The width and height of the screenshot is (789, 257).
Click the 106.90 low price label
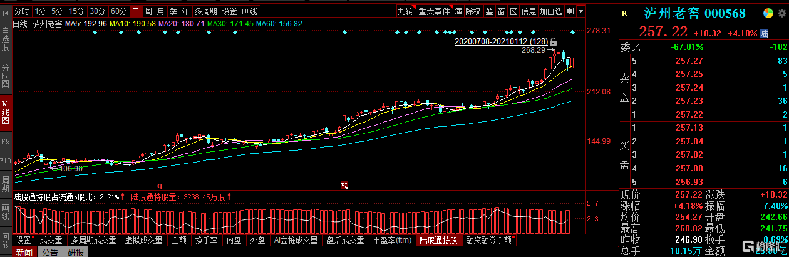[70, 168]
